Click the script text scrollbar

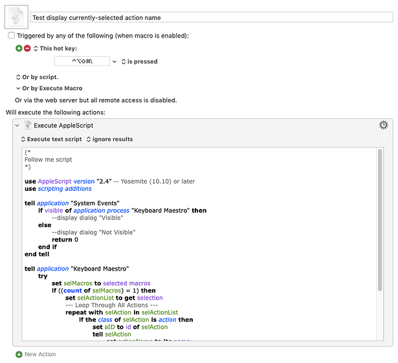[x=380, y=220]
